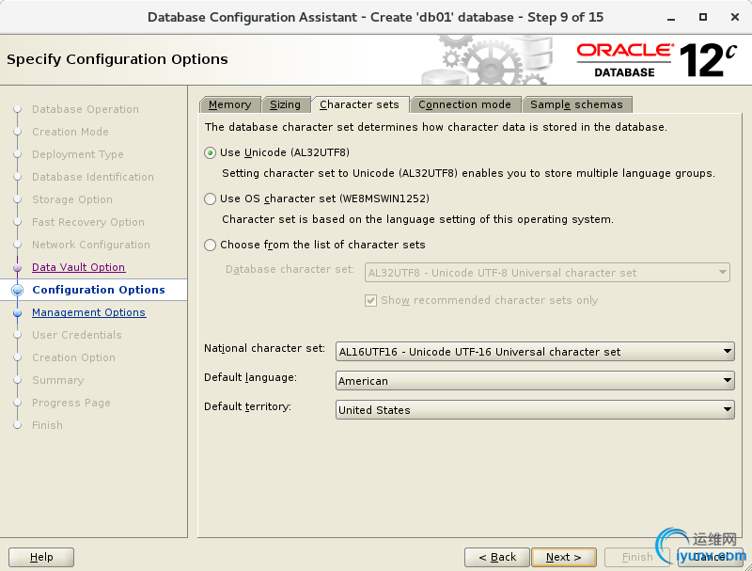
Task: Select Configuration Options in step list
Action: [99, 290]
